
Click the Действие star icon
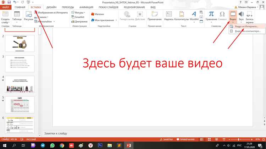coord(140,14)
